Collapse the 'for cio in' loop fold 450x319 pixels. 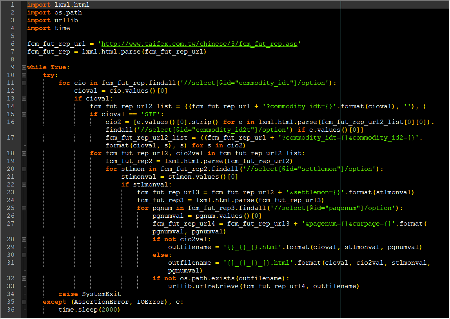click(24, 83)
